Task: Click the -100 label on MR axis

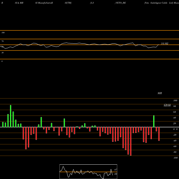Action: (175, 158)
